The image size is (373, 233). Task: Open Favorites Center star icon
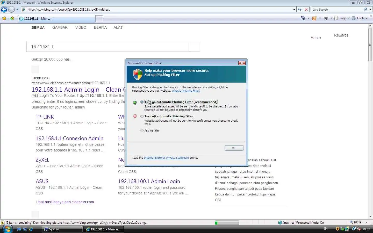pos(4,18)
